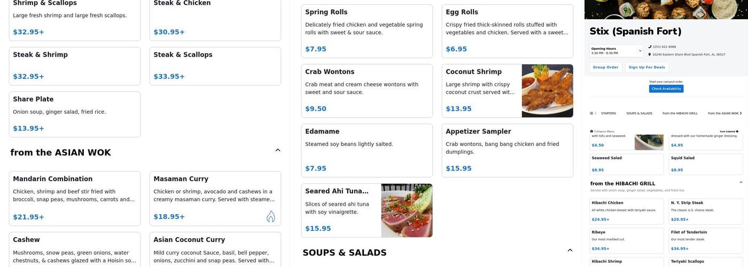Open the menu list icon in category bar
Image resolution: width=748 pixels, height=267 pixels.
tap(591, 113)
